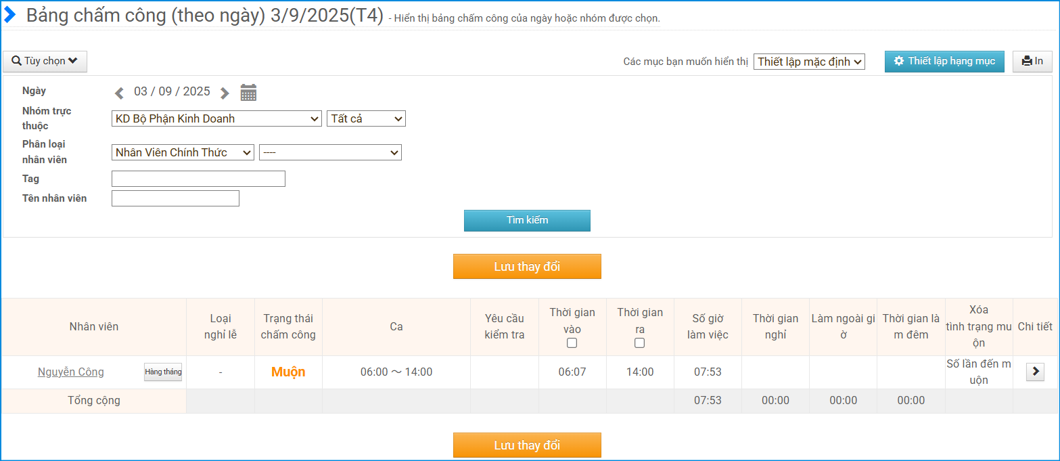The height and width of the screenshot is (461, 1060).
Task: Click the blue chevron beside page title
Action: pyautogui.click(x=9, y=15)
